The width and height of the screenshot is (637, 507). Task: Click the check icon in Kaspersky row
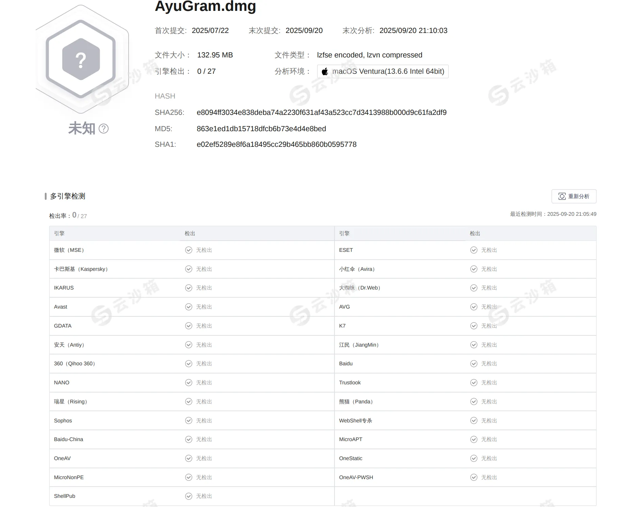click(x=189, y=269)
